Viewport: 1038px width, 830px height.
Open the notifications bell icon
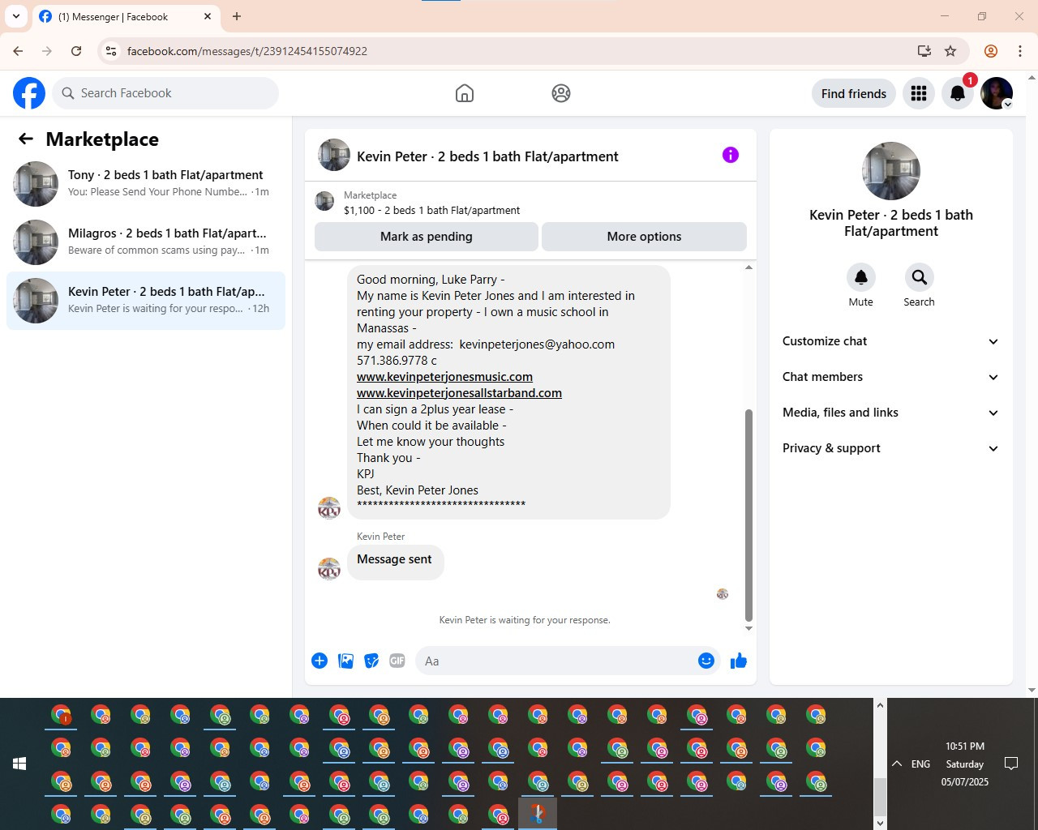[958, 93]
